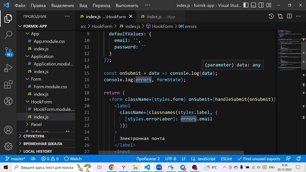The height and width of the screenshot is (172, 306).
Task: Open the Файл menu
Action: [20, 5]
